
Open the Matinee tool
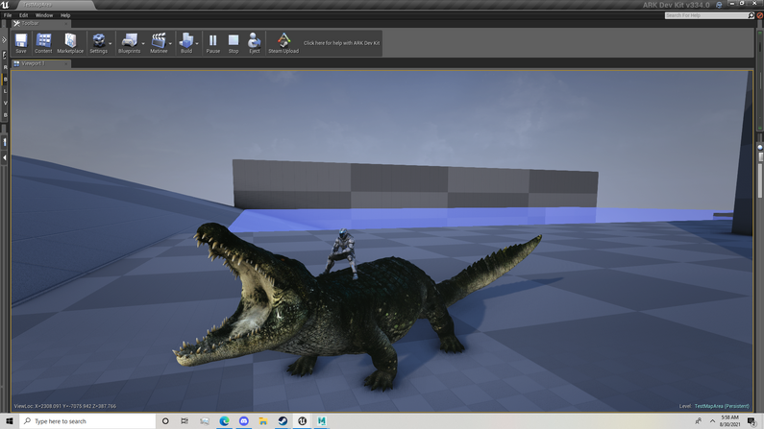[x=159, y=43]
